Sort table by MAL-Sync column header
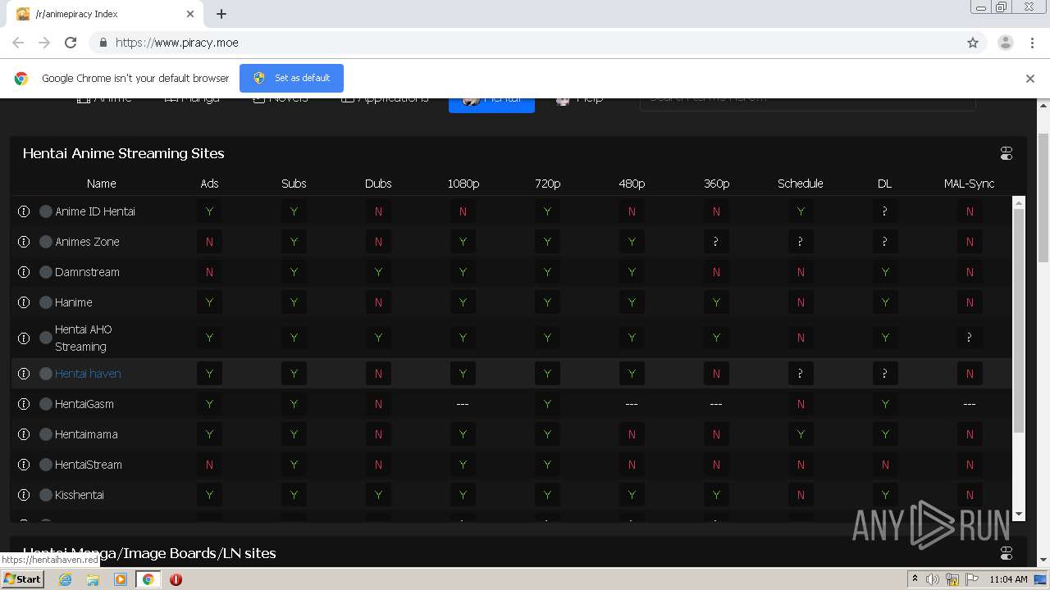The width and height of the screenshot is (1050, 590). (x=969, y=184)
